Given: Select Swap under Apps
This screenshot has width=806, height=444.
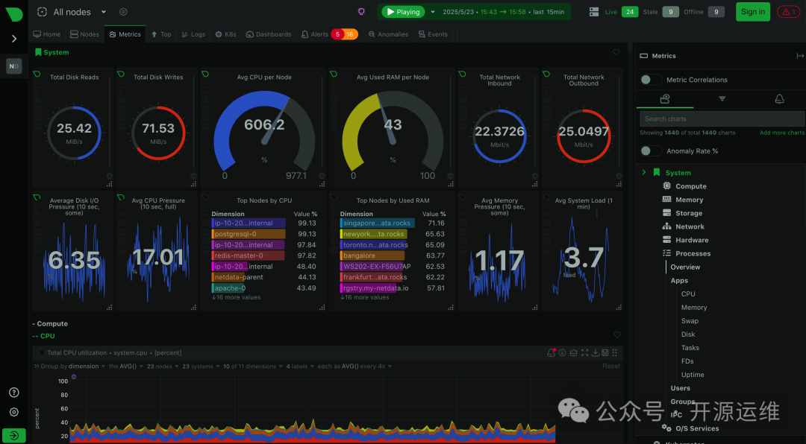Looking at the screenshot, I should point(690,321).
